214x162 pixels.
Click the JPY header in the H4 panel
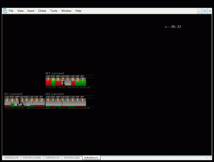(82, 97)
